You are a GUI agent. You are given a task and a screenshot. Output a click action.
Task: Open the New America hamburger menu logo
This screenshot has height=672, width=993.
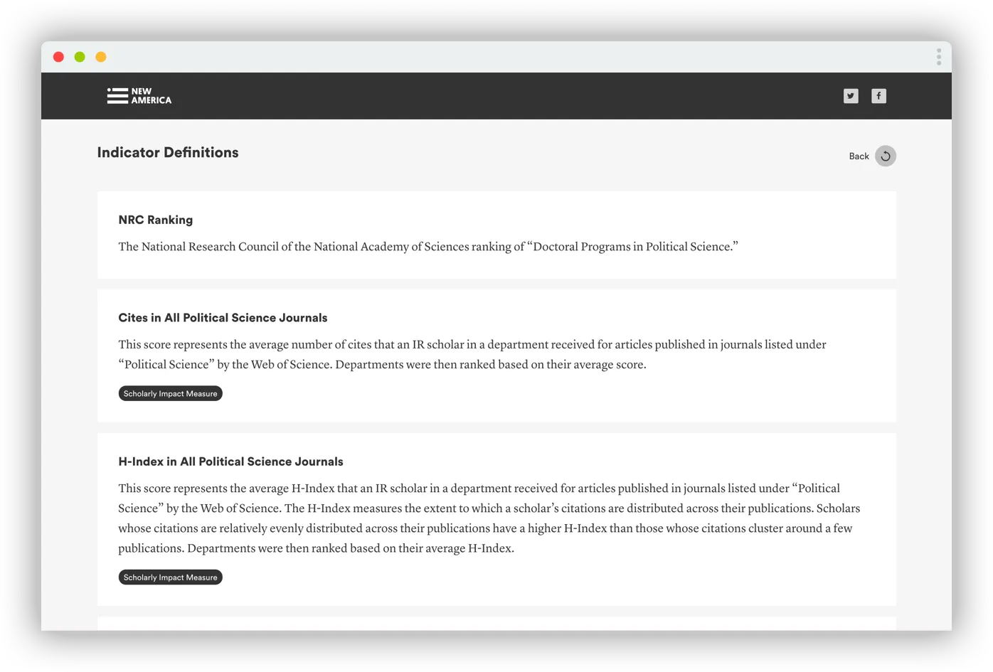[x=115, y=95]
